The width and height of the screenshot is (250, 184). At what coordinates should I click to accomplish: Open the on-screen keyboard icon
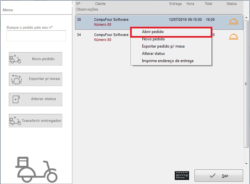tap(182, 175)
